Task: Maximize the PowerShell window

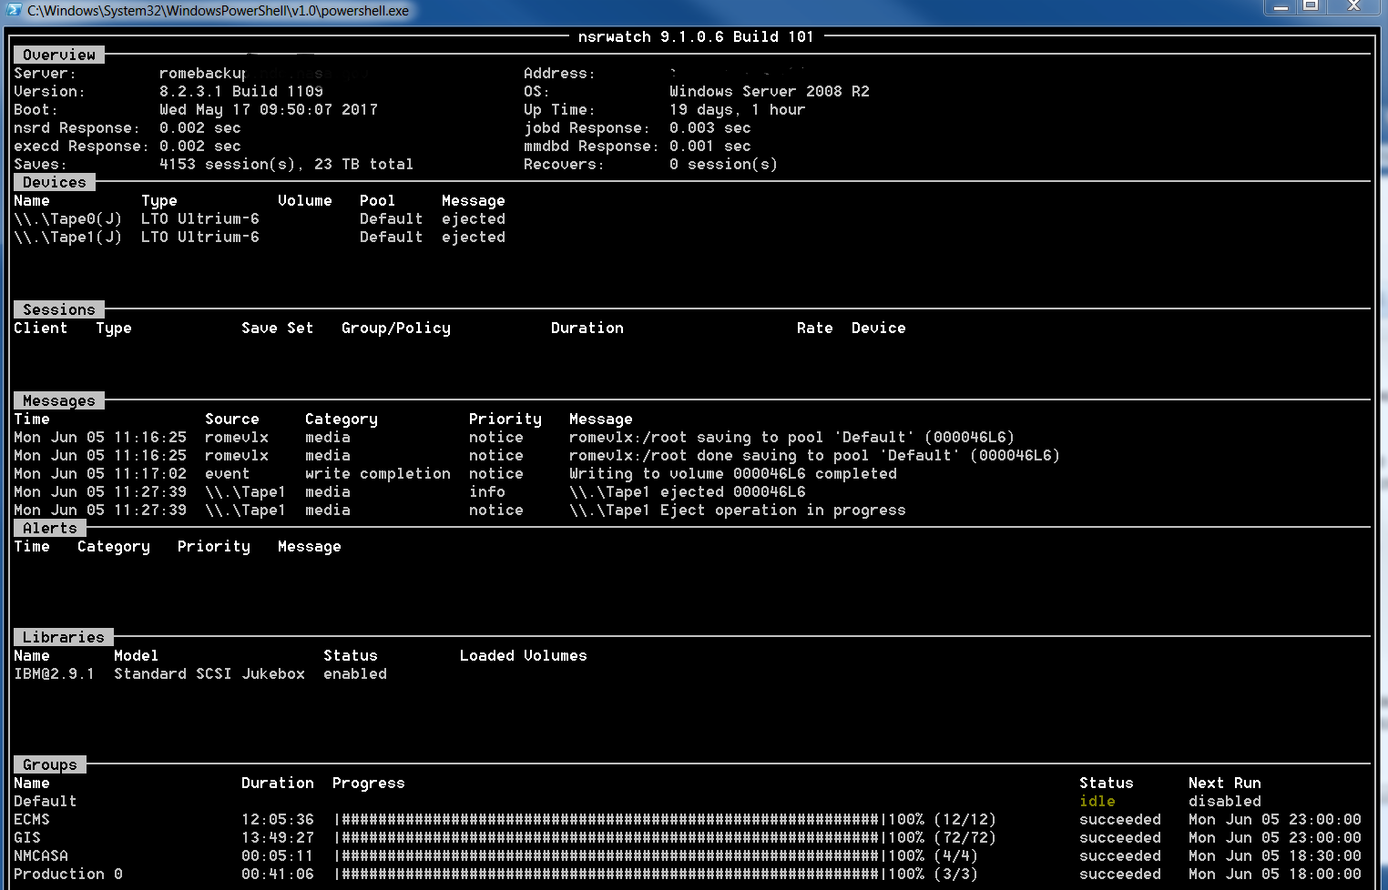Action: tap(1311, 7)
